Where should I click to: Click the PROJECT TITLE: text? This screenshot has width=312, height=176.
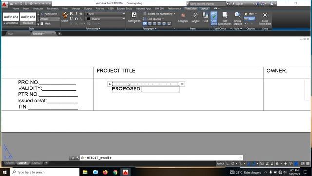[x=117, y=71]
